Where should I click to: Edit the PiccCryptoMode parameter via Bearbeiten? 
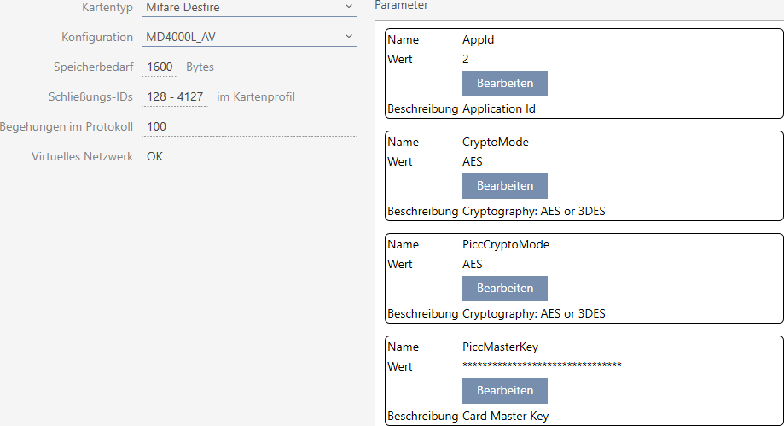coord(504,288)
